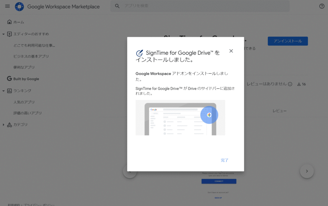The width and height of the screenshot is (328, 206).
Task: Collapse the エディターのおすすめ section arrow
Action: 3,34
